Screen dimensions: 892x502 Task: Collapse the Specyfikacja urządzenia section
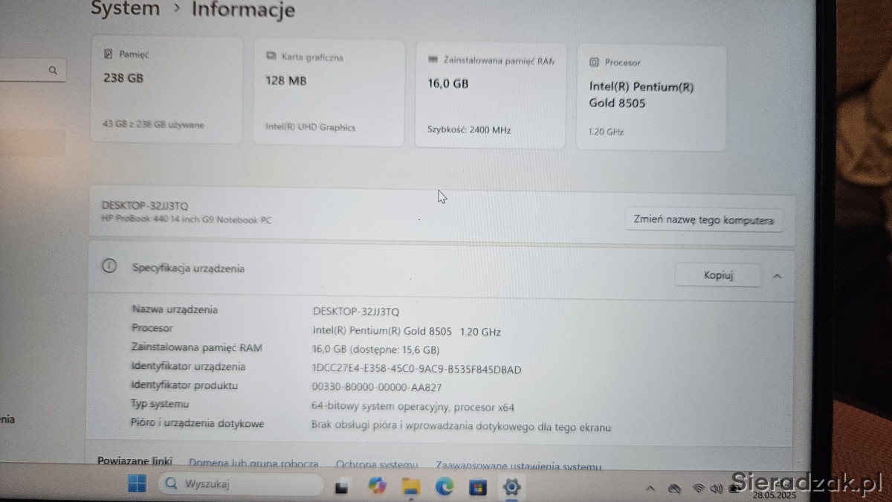(777, 276)
